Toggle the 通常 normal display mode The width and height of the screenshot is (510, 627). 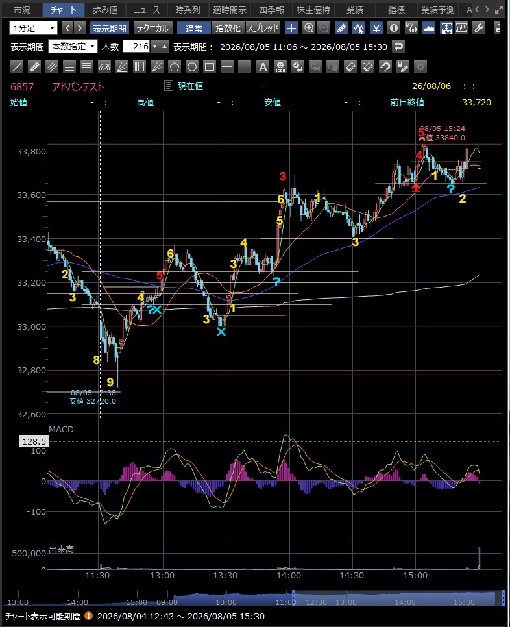pos(194,28)
